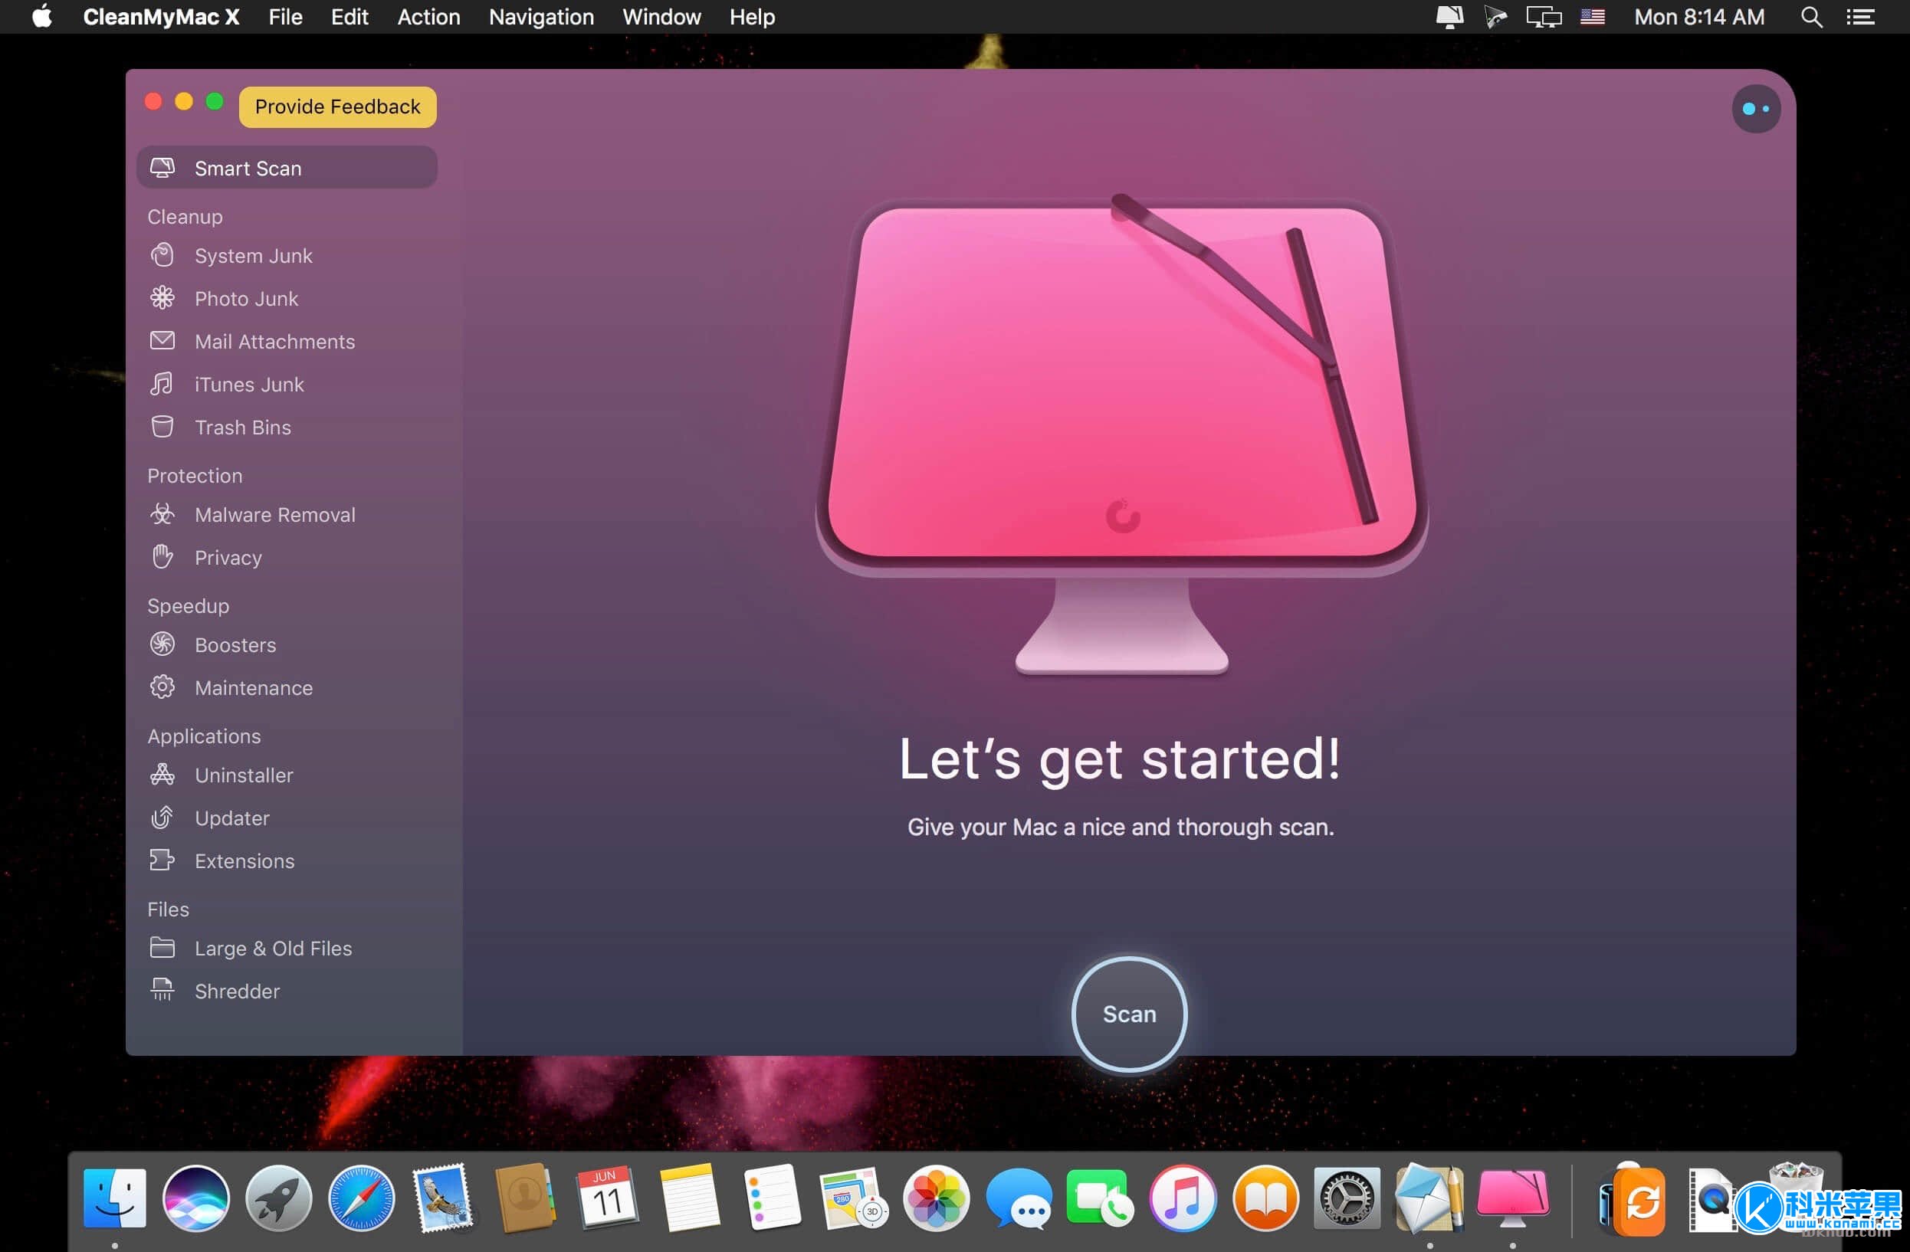Viewport: 1910px width, 1252px height.
Task: Open Messages in the Dock
Action: pyautogui.click(x=1019, y=1198)
